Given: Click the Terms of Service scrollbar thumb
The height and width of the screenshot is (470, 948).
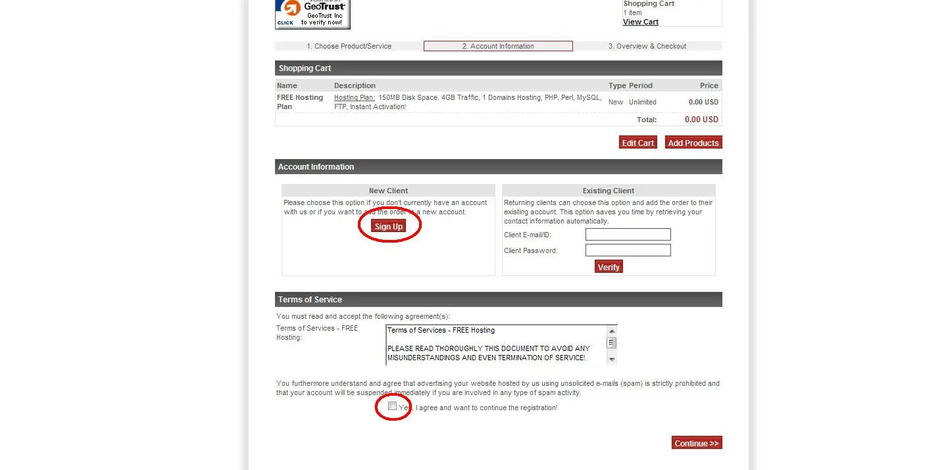Looking at the screenshot, I should pos(612,342).
